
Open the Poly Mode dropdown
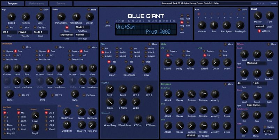pos(82,27)
